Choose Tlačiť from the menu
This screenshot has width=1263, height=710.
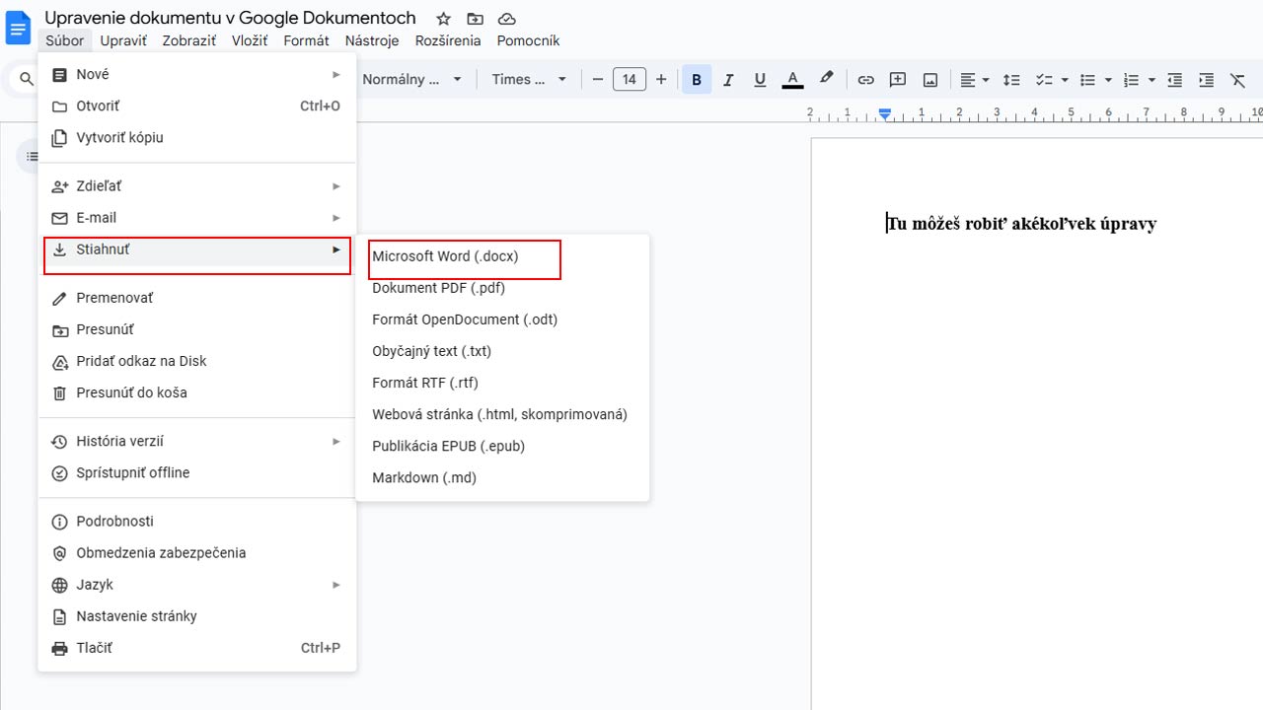tap(197, 647)
